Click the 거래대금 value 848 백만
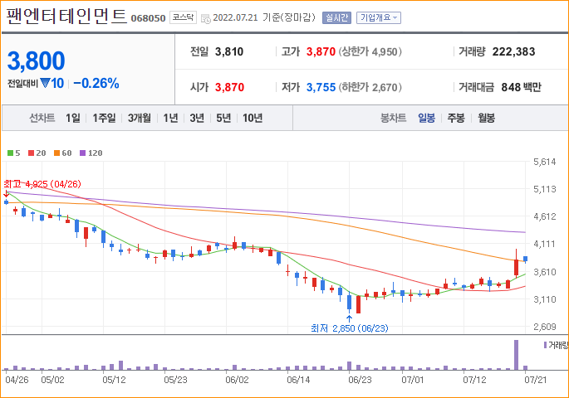The height and width of the screenshot is (398, 569). [x=521, y=87]
